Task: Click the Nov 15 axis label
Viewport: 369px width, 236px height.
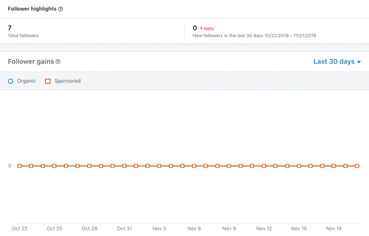Action: [299, 228]
